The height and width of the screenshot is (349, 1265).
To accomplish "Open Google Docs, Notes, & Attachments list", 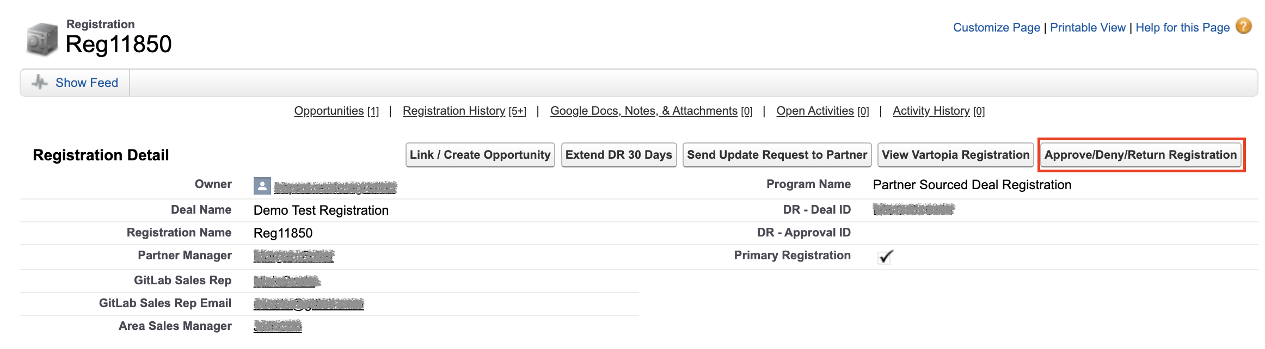I will [643, 111].
